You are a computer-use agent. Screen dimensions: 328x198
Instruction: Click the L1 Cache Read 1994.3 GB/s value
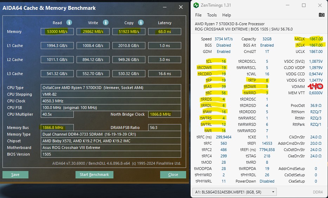pyautogui.click(x=57, y=46)
